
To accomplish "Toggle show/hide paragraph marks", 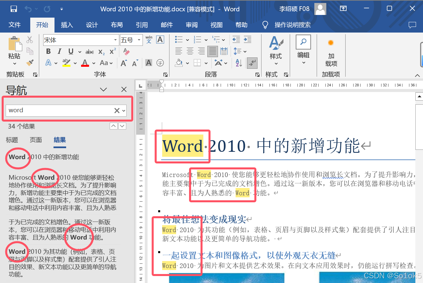I will 252,62.
